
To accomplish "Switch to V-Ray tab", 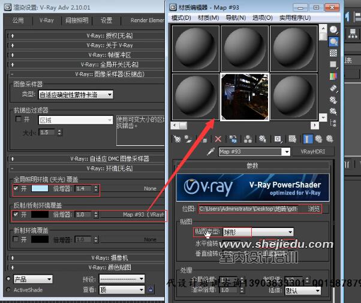I will click(47, 20).
